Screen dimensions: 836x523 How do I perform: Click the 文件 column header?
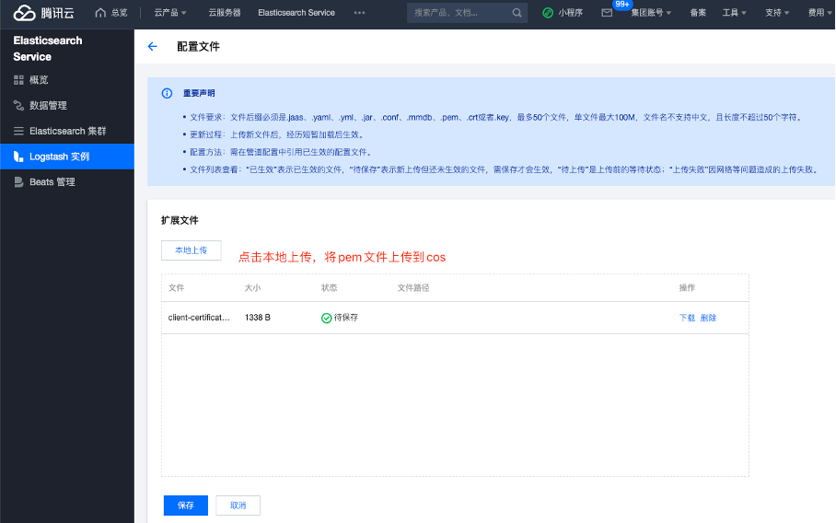[x=176, y=288]
